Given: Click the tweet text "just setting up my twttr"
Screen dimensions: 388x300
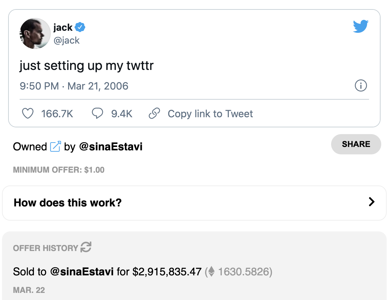Looking at the screenshot, I should pyautogui.click(x=87, y=65).
